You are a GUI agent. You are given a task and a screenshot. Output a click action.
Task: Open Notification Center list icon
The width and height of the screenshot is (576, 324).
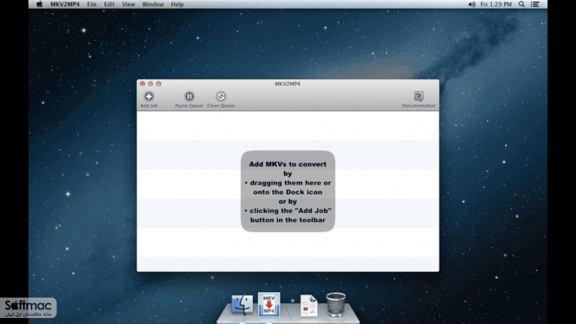point(535,4)
